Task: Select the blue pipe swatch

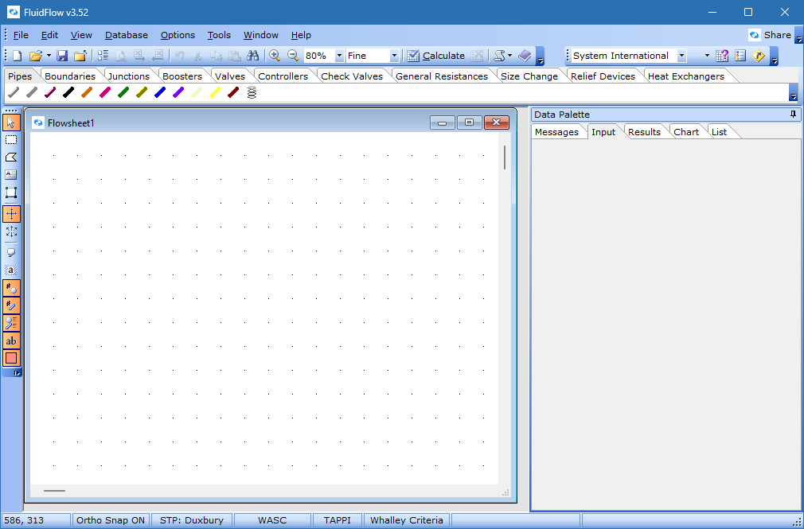Action: 160,93
